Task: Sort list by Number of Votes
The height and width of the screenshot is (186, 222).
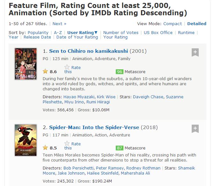Action: point(121,32)
